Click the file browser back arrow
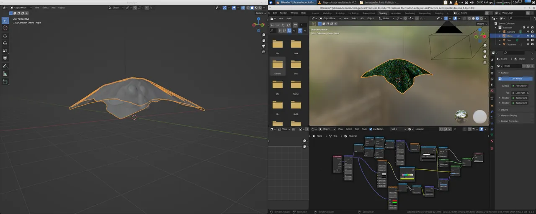This screenshot has height=214, width=536. pyautogui.click(x=272, y=25)
